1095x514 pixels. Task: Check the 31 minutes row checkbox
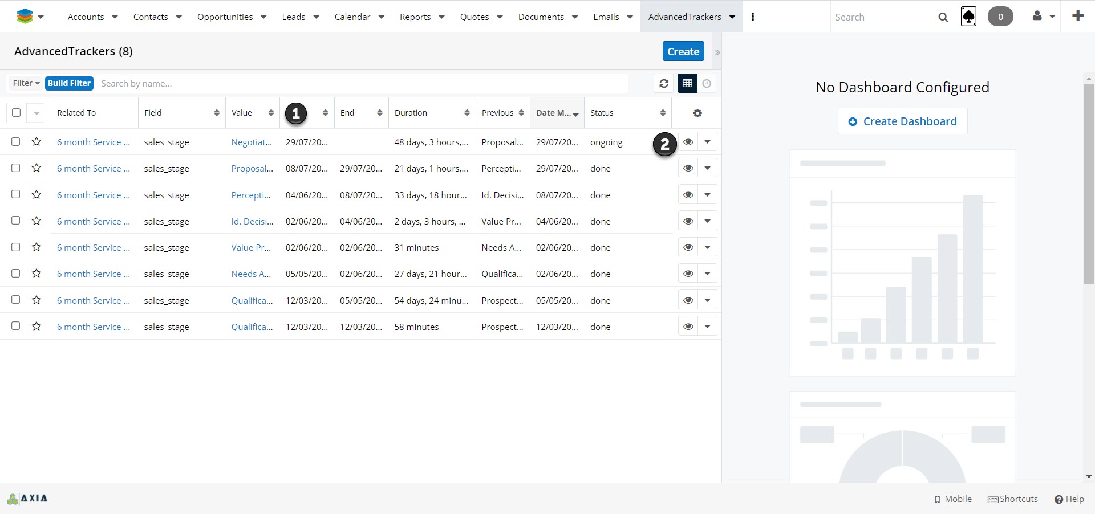pos(16,247)
